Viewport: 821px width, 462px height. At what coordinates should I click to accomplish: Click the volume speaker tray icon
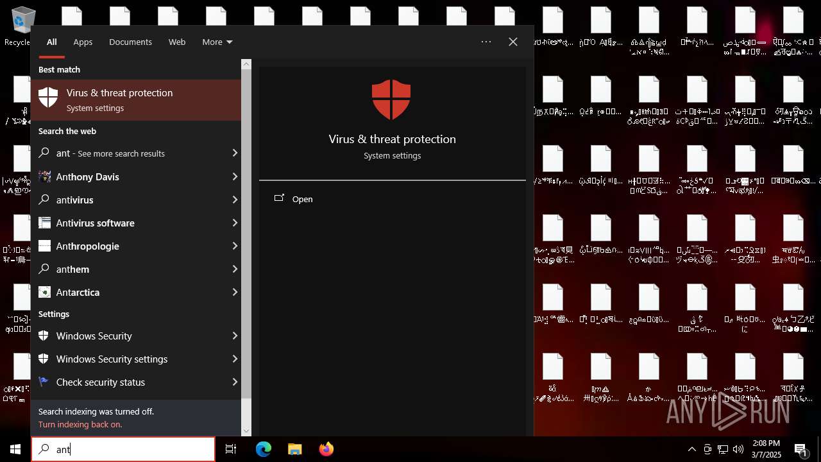[738, 449]
